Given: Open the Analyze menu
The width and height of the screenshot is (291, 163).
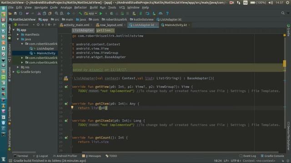Looking at the screenshot, I should pos(66,8).
